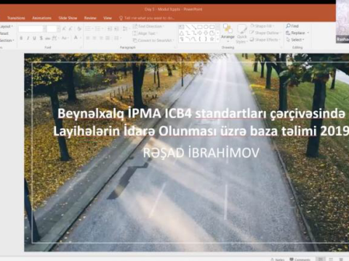Toggle Bold formatting in Font group
Viewport: 349px width, 261px height.
coord(21,38)
